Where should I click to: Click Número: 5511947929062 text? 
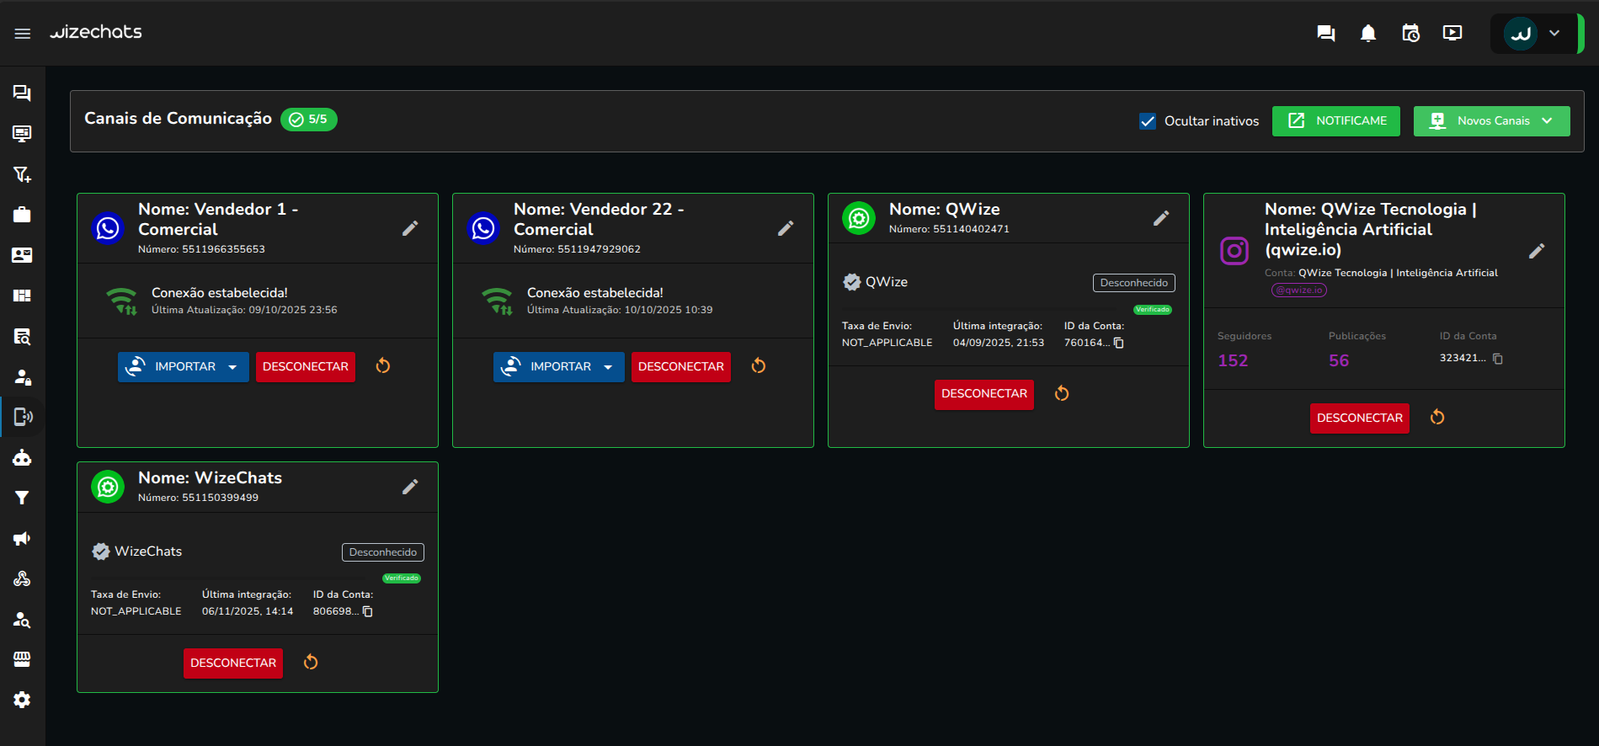(x=577, y=249)
